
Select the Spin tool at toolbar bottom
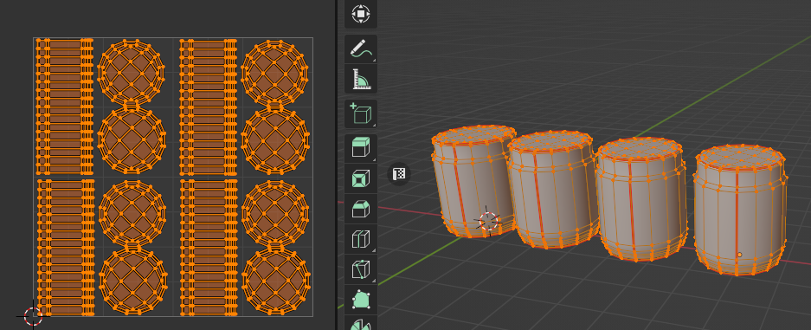click(361, 323)
